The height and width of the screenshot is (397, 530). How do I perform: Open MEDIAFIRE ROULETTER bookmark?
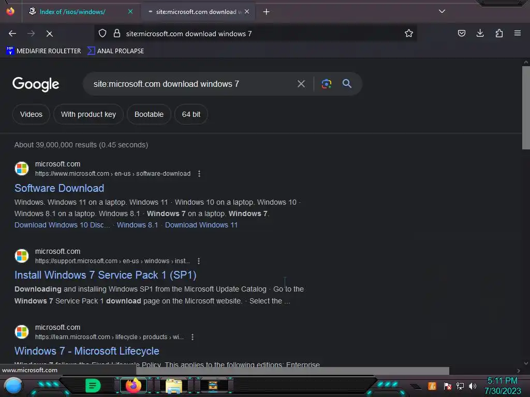point(43,51)
